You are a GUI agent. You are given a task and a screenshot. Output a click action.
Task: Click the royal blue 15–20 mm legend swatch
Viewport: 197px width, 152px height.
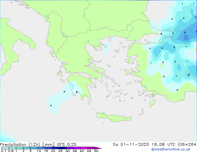[x=48, y=148]
